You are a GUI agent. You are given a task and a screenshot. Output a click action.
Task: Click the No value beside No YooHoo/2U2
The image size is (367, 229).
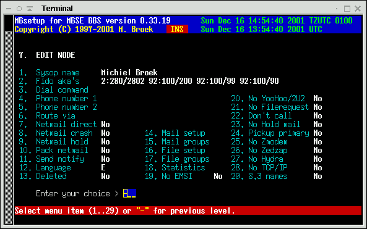(x=318, y=98)
